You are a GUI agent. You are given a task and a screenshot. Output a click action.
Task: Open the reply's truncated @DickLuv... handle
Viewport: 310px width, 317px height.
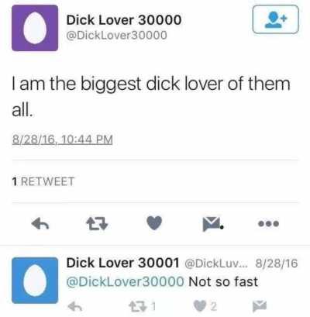215,264
